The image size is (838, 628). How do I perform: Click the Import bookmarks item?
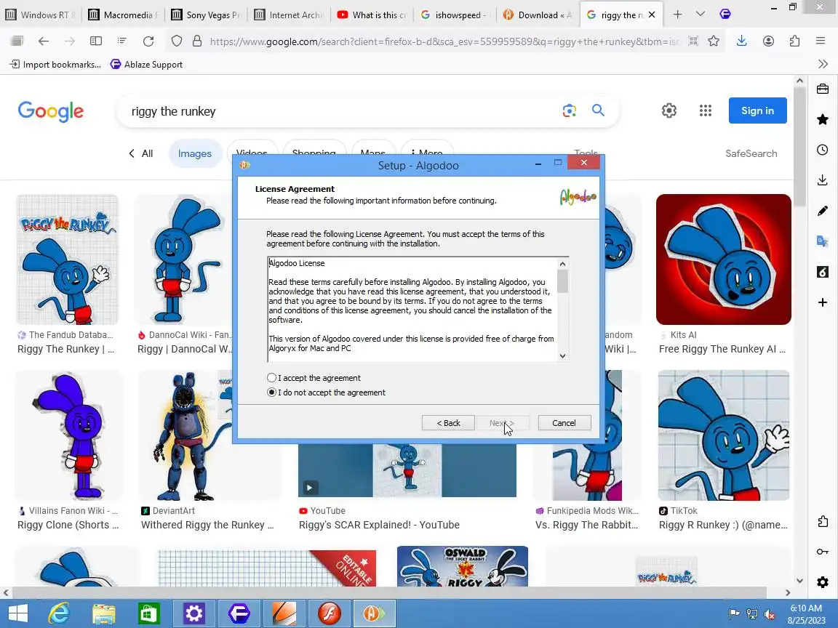point(55,65)
